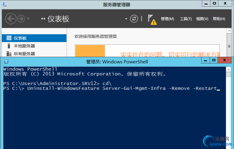Select 本地服务器 in the sidebar
The image size is (234, 149).
pos(24,46)
